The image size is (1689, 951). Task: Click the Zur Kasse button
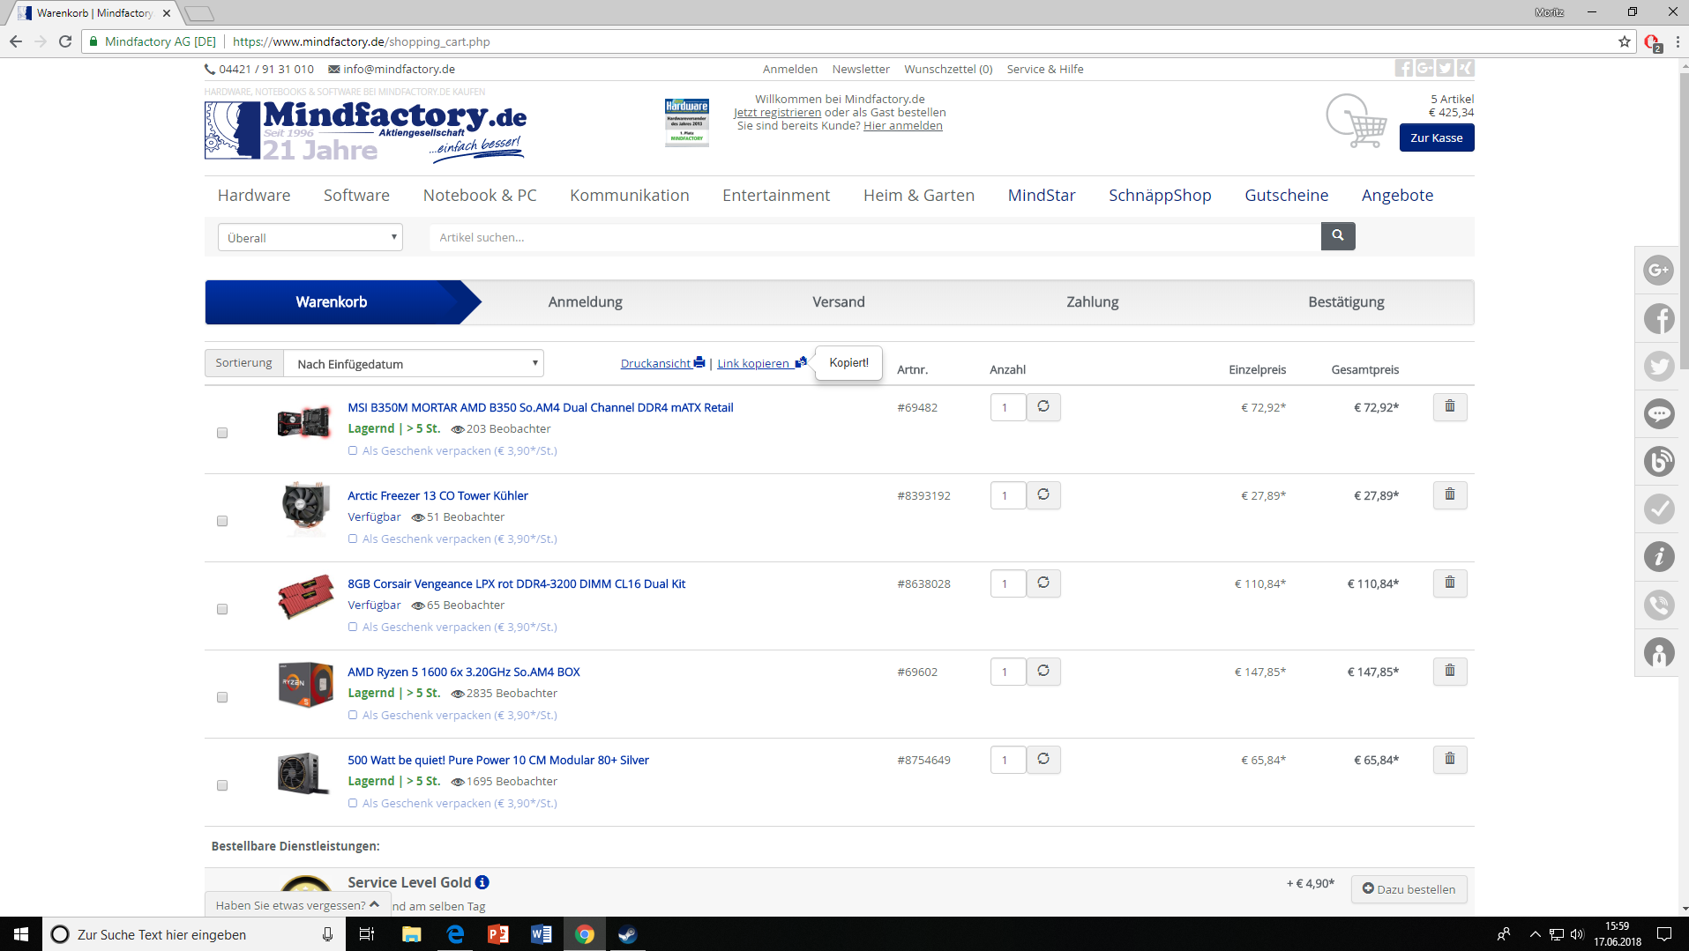[1437, 137]
